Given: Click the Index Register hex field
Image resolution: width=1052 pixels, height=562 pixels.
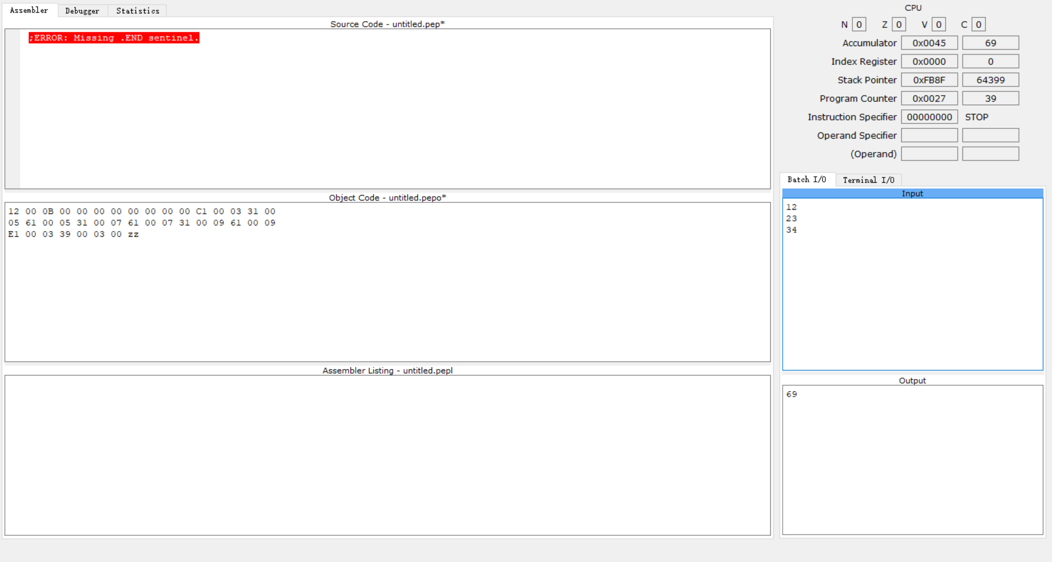Looking at the screenshot, I should coord(929,61).
